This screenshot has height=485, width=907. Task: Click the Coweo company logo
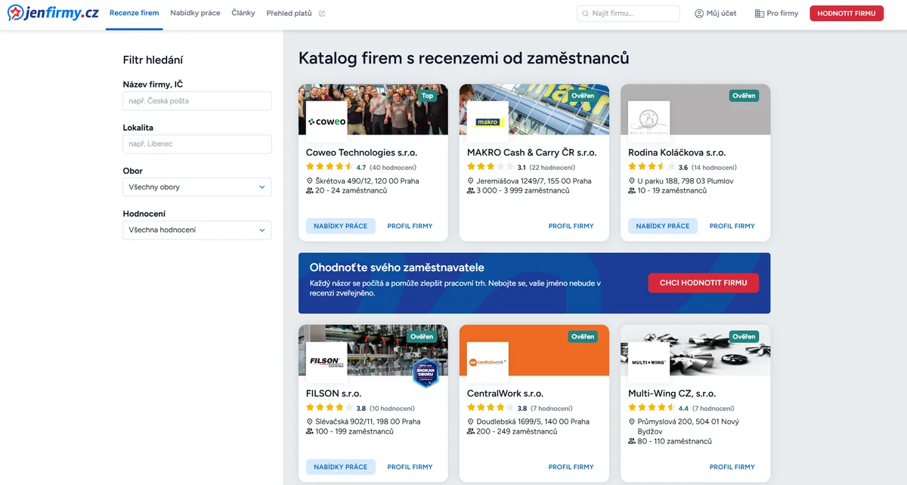327,122
